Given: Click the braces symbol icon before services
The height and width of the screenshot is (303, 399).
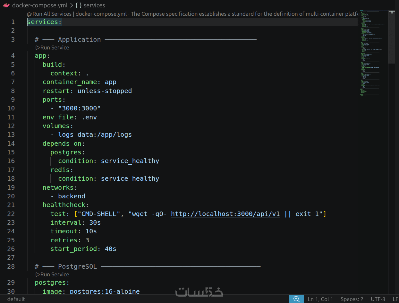Looking at the screenshot, I should pos(79,5).
